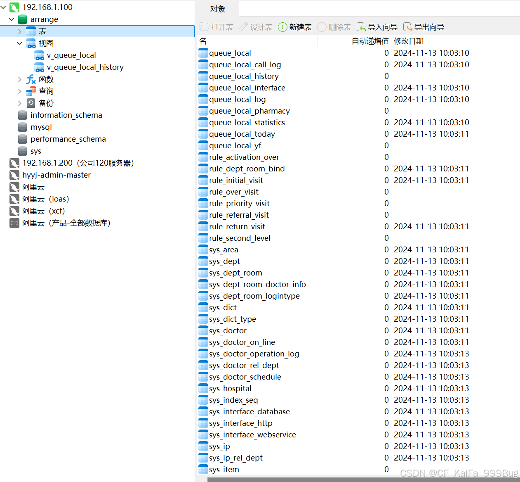
Task: Collapse the 192.168.1.100 connection node
Action: click(3, 7)
